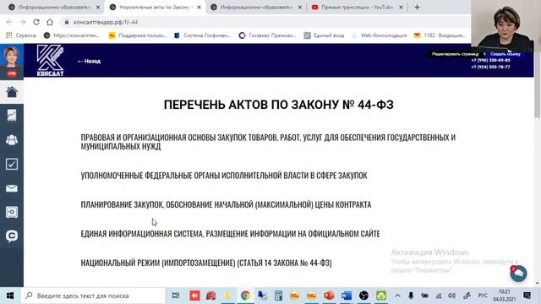
Task: Open the volume control in system tray
Action: point(451,296)
